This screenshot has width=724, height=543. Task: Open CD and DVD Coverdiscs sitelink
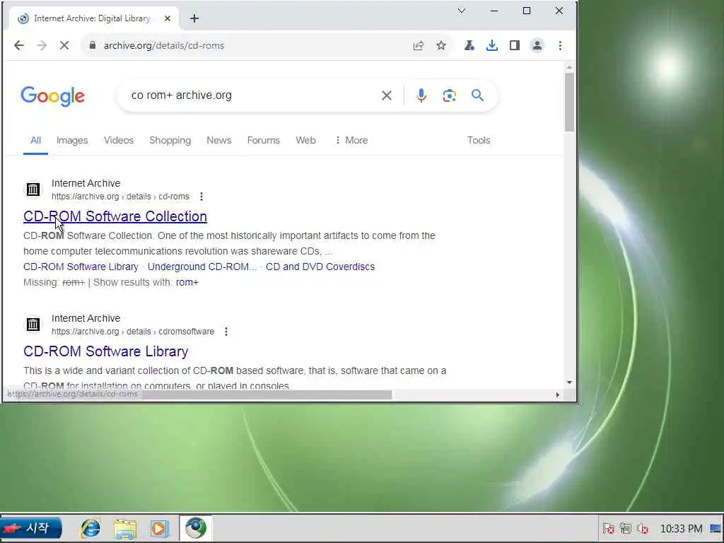point(320,267)
